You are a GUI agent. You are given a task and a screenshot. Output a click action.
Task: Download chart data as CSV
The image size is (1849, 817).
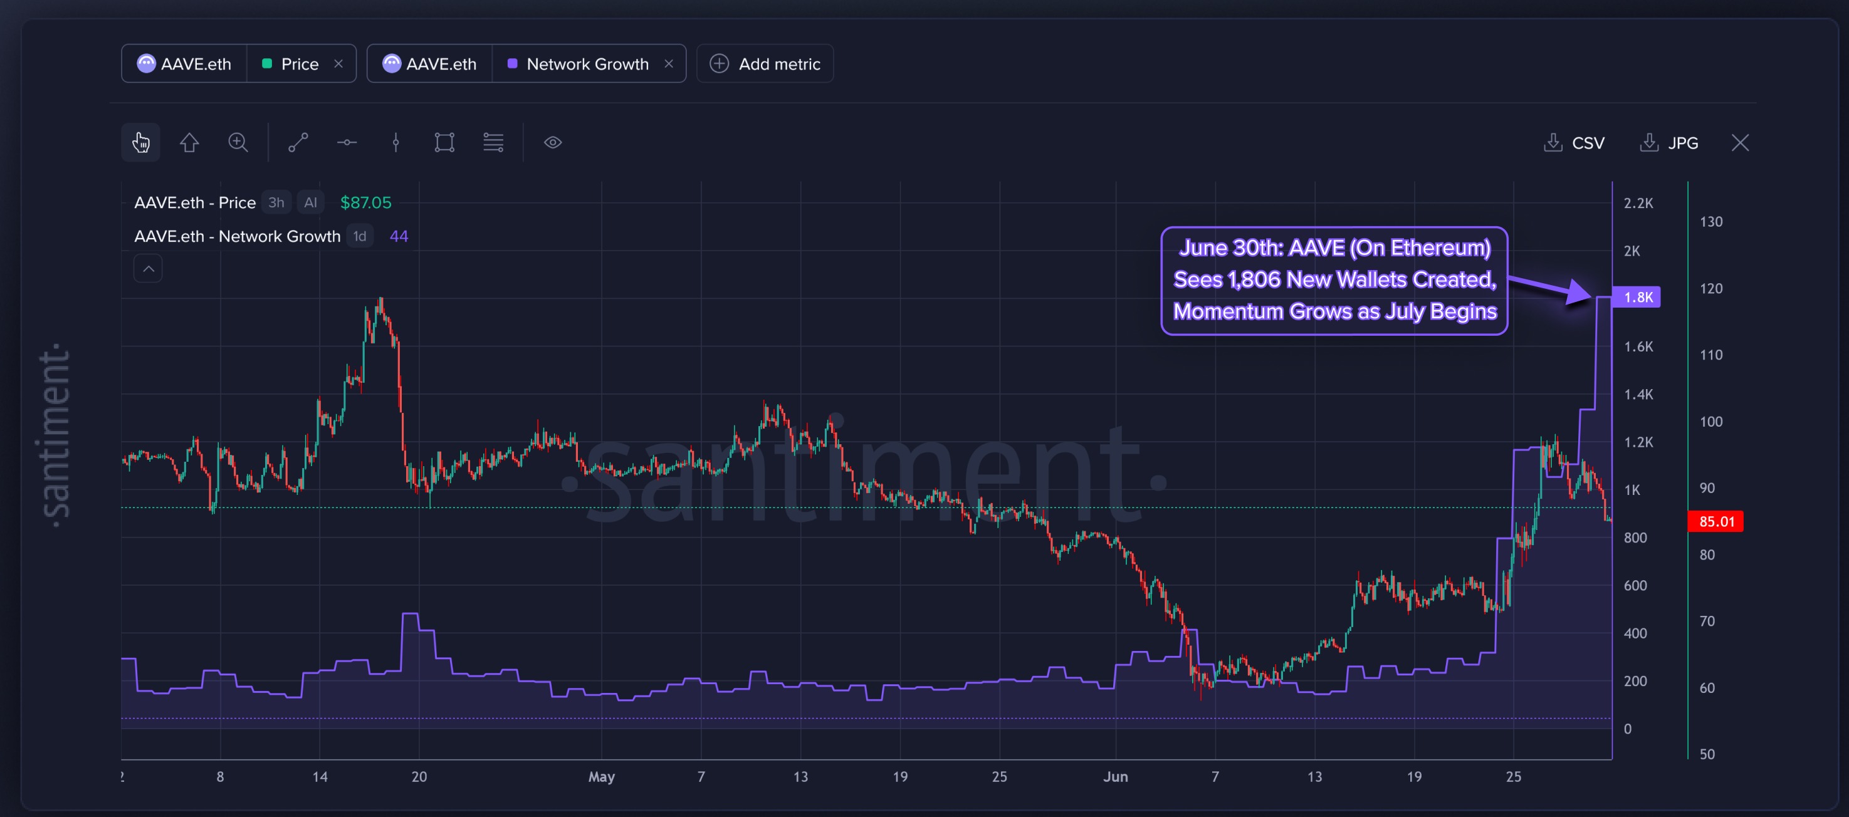coord(1573,143)
